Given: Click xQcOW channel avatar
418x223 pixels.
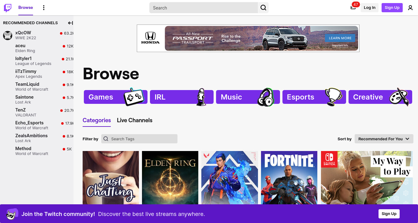Looking at the screenshot, I should 8,35.
